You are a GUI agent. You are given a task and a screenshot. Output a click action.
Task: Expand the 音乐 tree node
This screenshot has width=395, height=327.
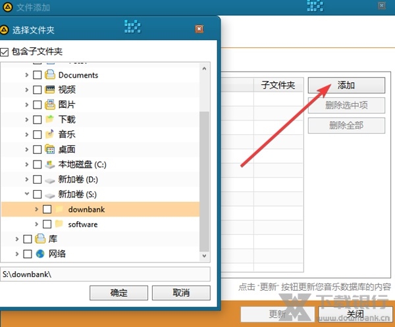[x=27, y=134]
